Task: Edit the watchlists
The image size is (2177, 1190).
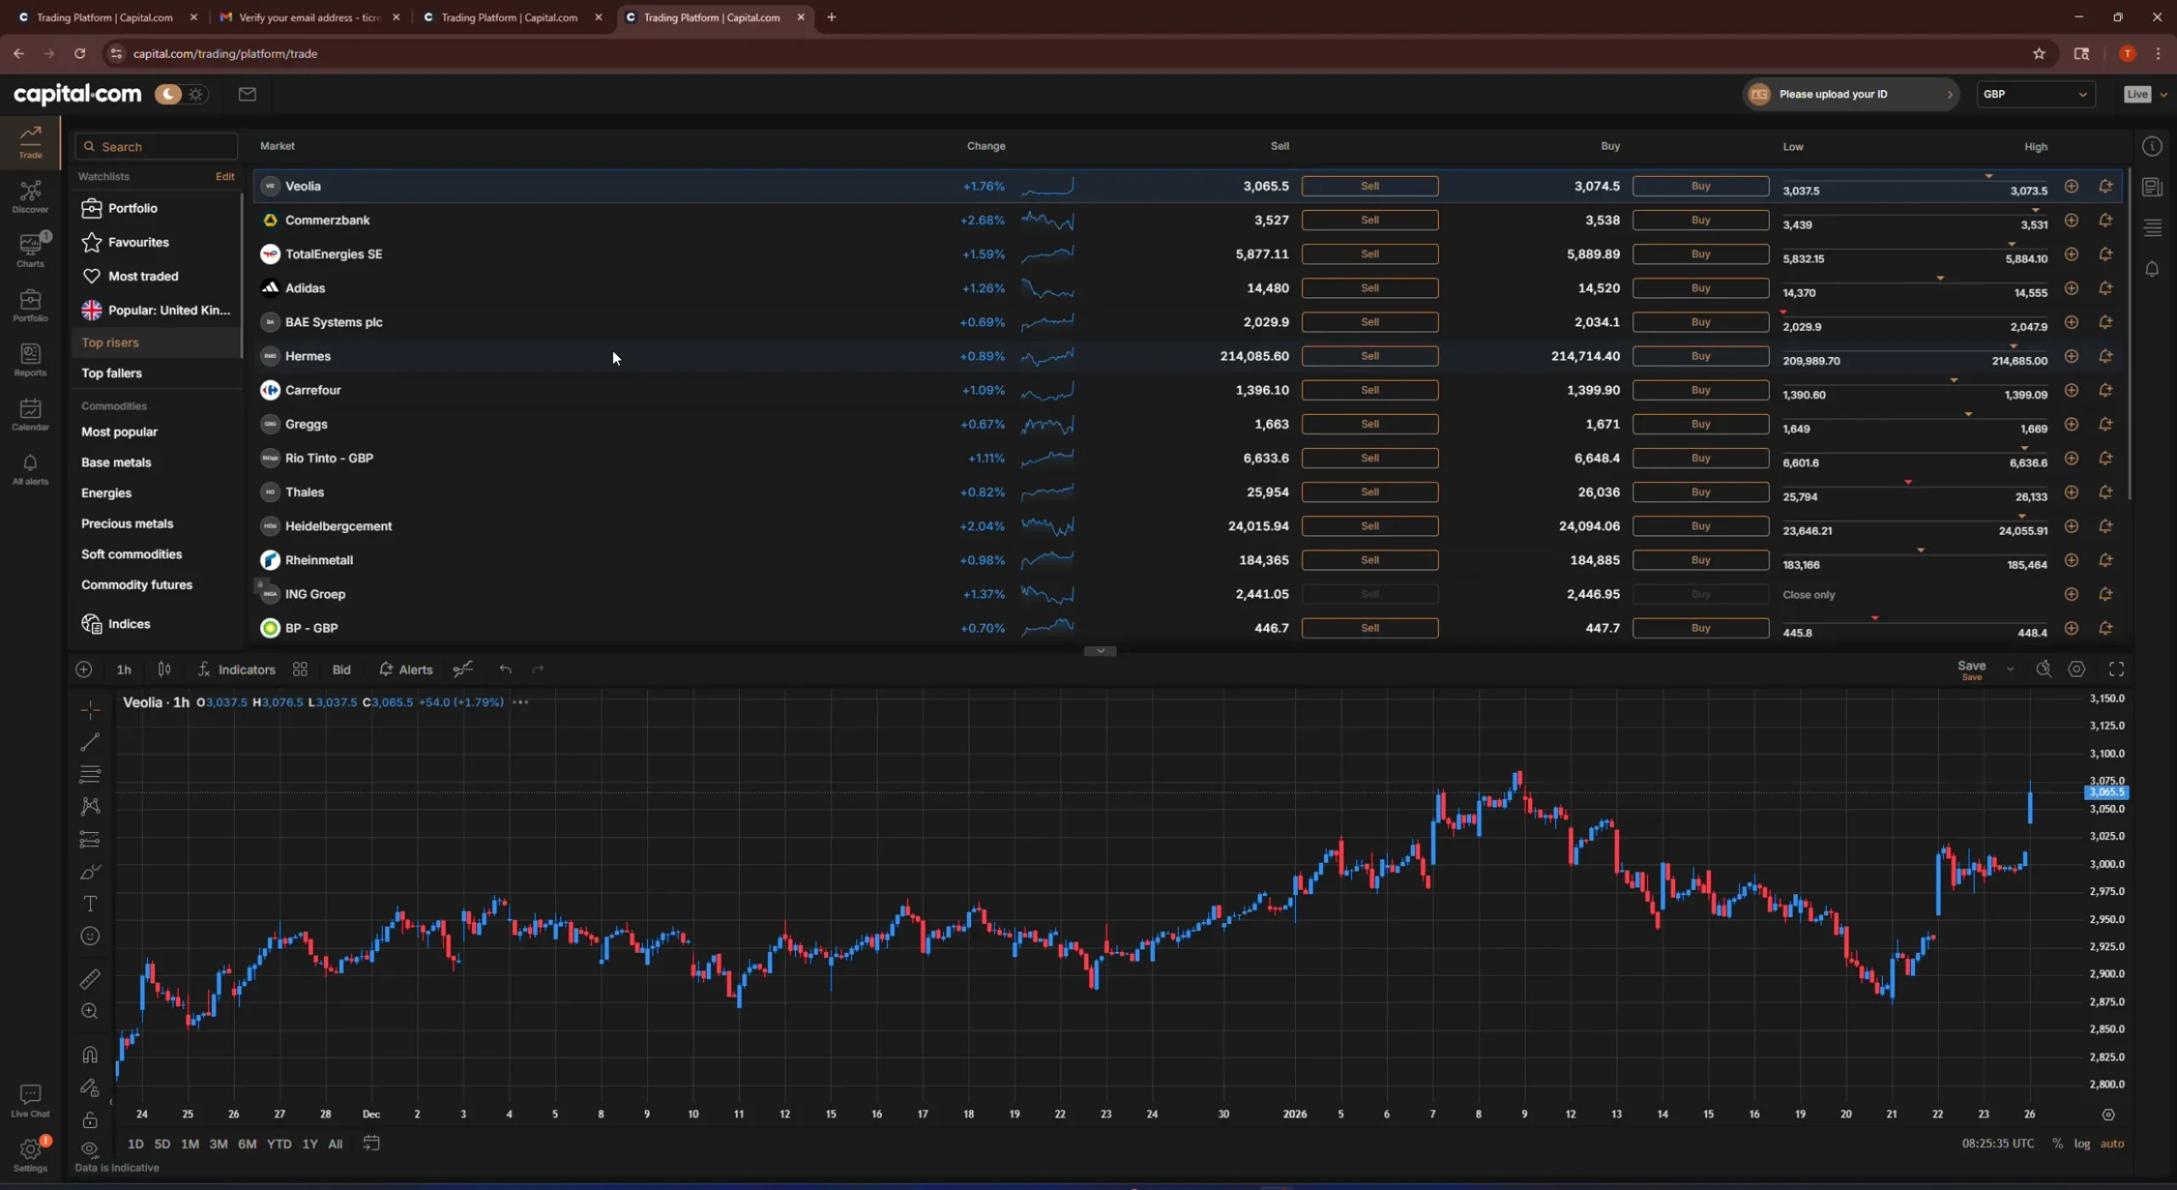Action: pos(225,177)
